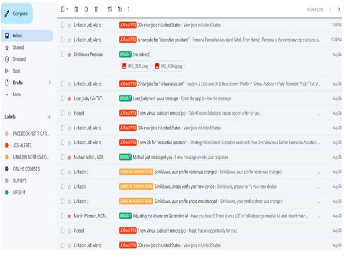Image resolution: width=344 pixels, height=258 pixels.
Task: Open IMG_0314.jpeg attachment chip
Action: [x=169, y=66]
